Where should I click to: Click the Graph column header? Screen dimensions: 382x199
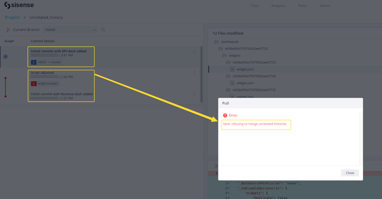click(x=9, y=41)
